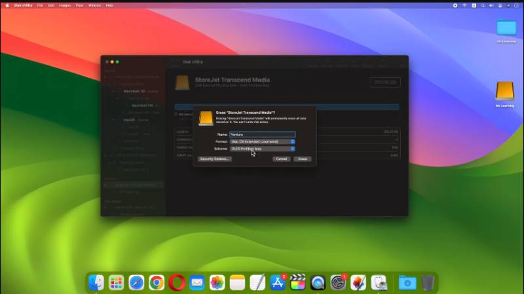Viewport: 524px width, 294px height.
Task: Launch Launchpad from the Dock
Action: tap(117, 282)
